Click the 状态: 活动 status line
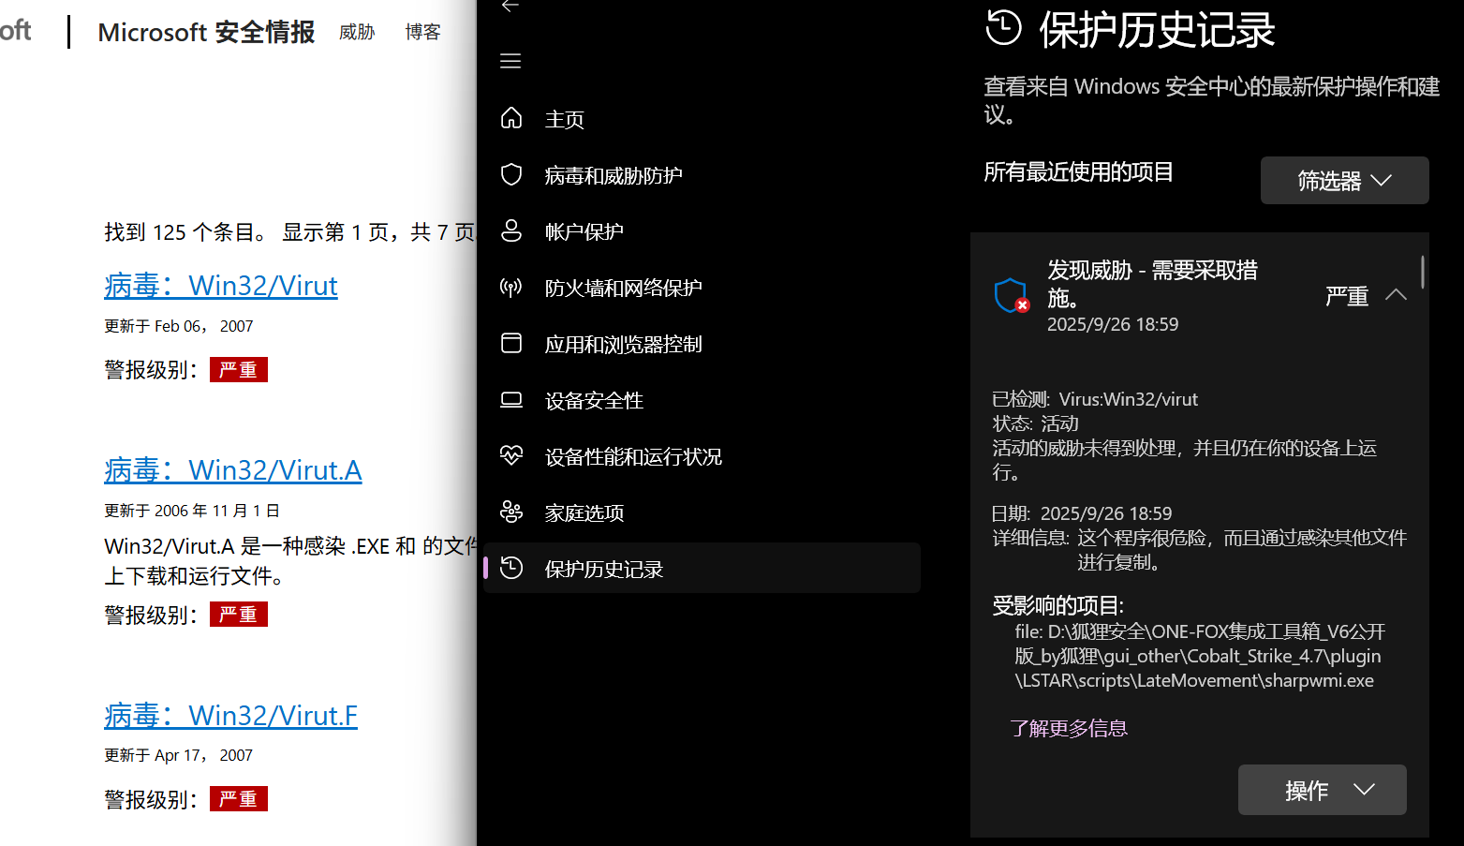This screenshot has width=1464, height=846. tap(1035, 423)
